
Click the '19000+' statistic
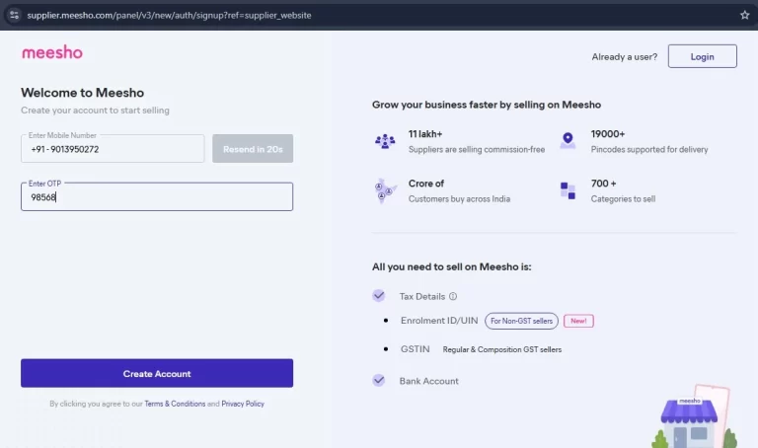608,134
